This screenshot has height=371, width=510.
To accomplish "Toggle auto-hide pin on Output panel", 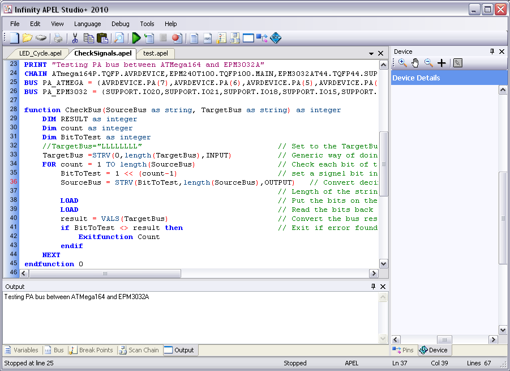I will pyautogui.click(x=373, y=287).
